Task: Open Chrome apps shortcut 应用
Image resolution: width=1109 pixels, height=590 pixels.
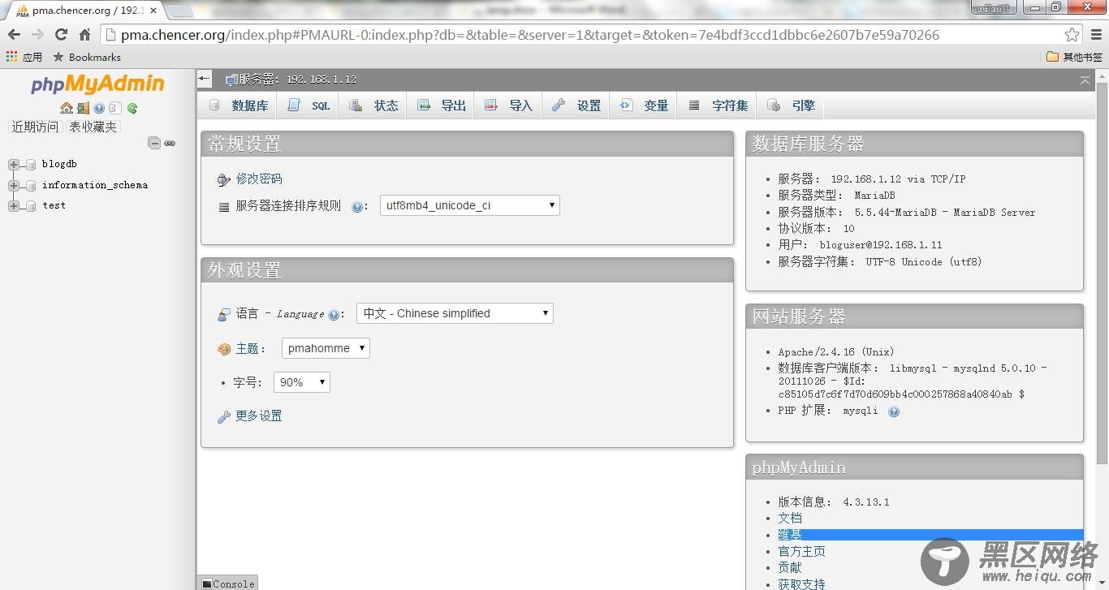Action: pos(24,57)
